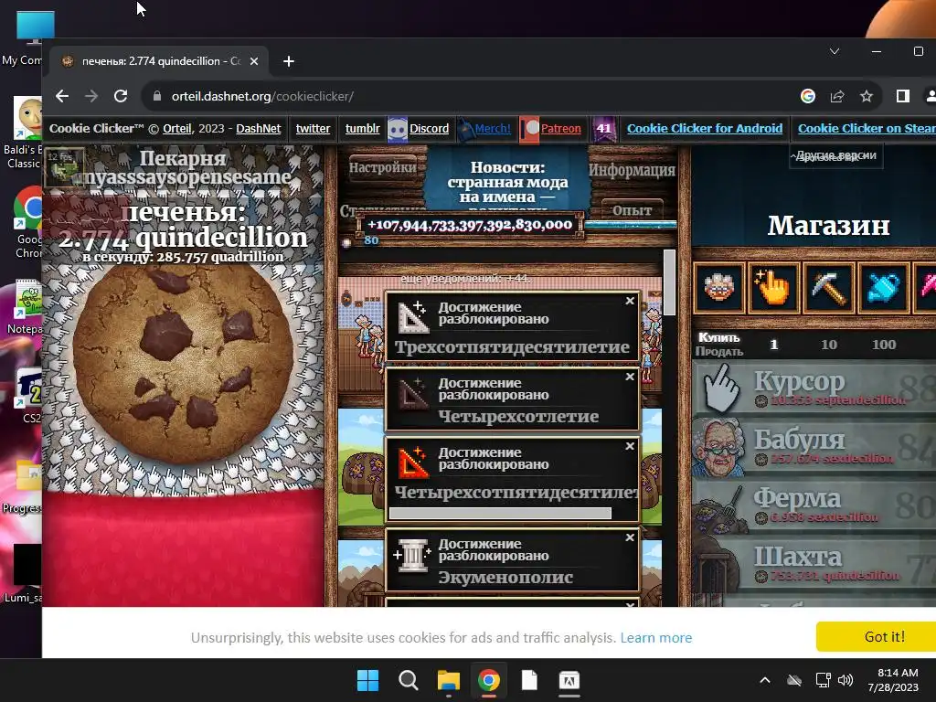Buy the glowing cursor hand upgrade
The height and width of the screenshot is (702, 936).
[x=772, y=288]
